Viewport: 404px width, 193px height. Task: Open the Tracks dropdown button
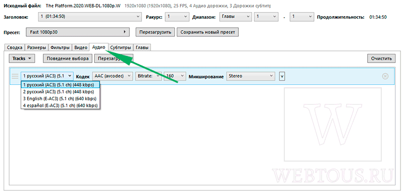point(22,58)
